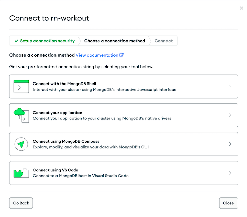The height and width of the screenshot is (217, 247).
Task: Select the Connect using VS Code title
Action: tap(55, 170)
